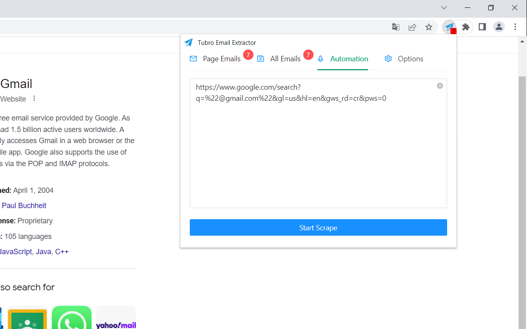Click the Gmail heading in the knowledge panel
The image size is (527, 329).
(x=16, y=84)
